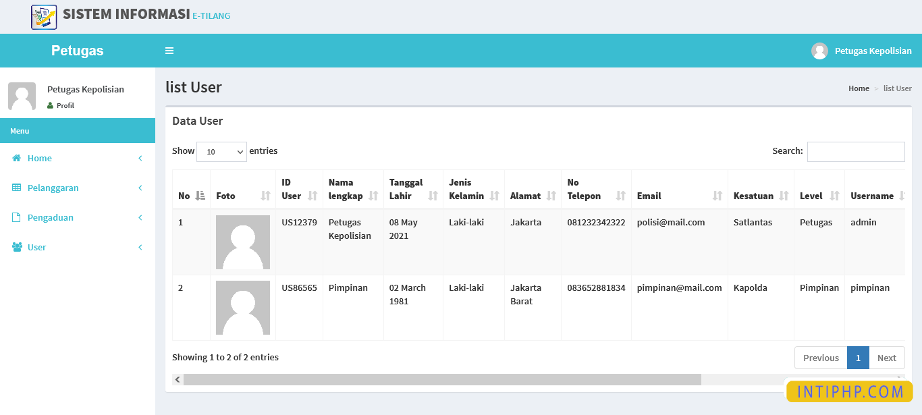Click the Petugas Kepolisian avatar in header
This screenshot has height=415, width=922.
coord(819,51)
